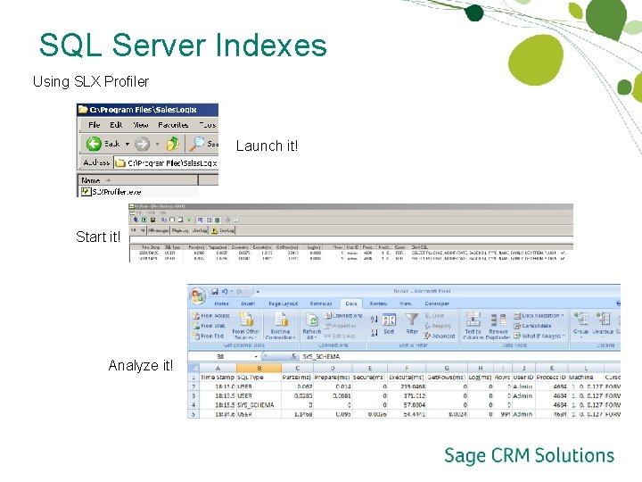Open the Forward button history dropdown
Viewport: 642px width, 482px height.
(x=157, y=145)
